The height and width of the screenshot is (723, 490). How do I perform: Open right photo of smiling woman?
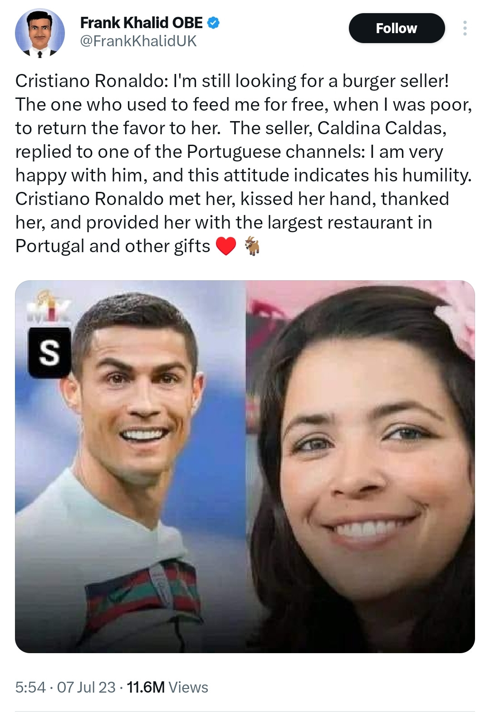pos(360,467)
